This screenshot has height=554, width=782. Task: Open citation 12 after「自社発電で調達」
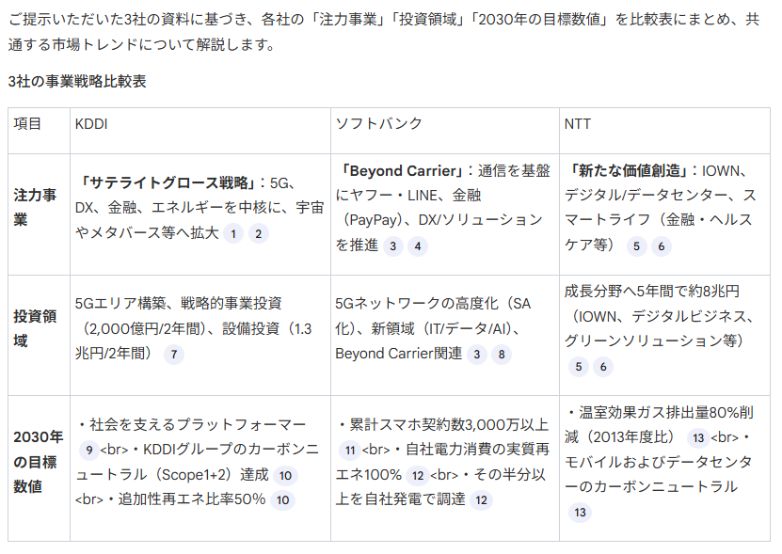[x=481, y=500]
